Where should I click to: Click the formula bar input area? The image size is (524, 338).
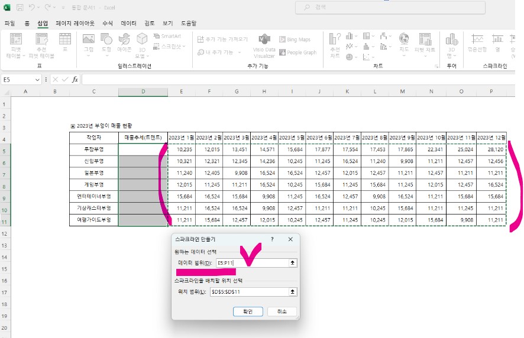pos(298,80)
